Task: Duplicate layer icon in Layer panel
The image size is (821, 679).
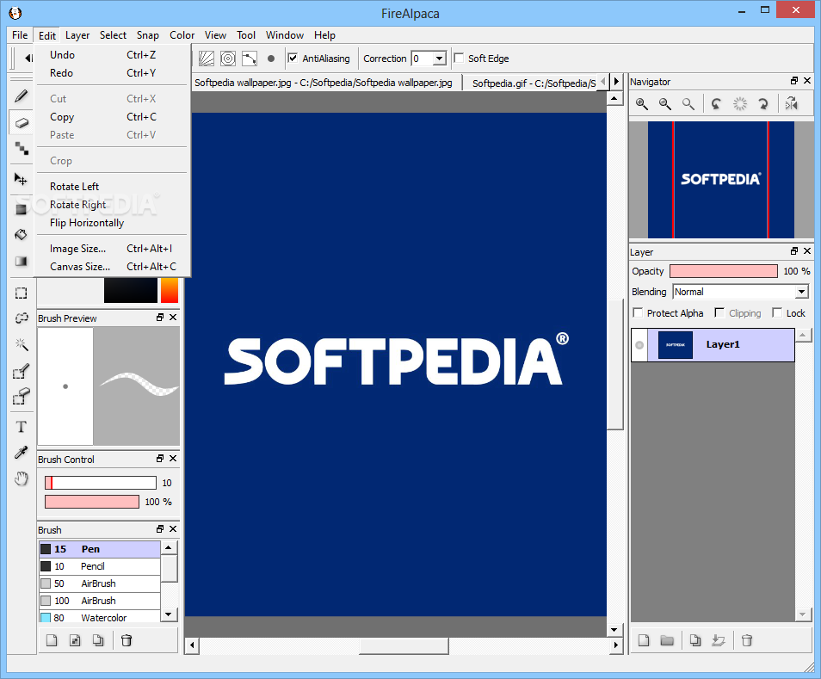Action: 694,640
